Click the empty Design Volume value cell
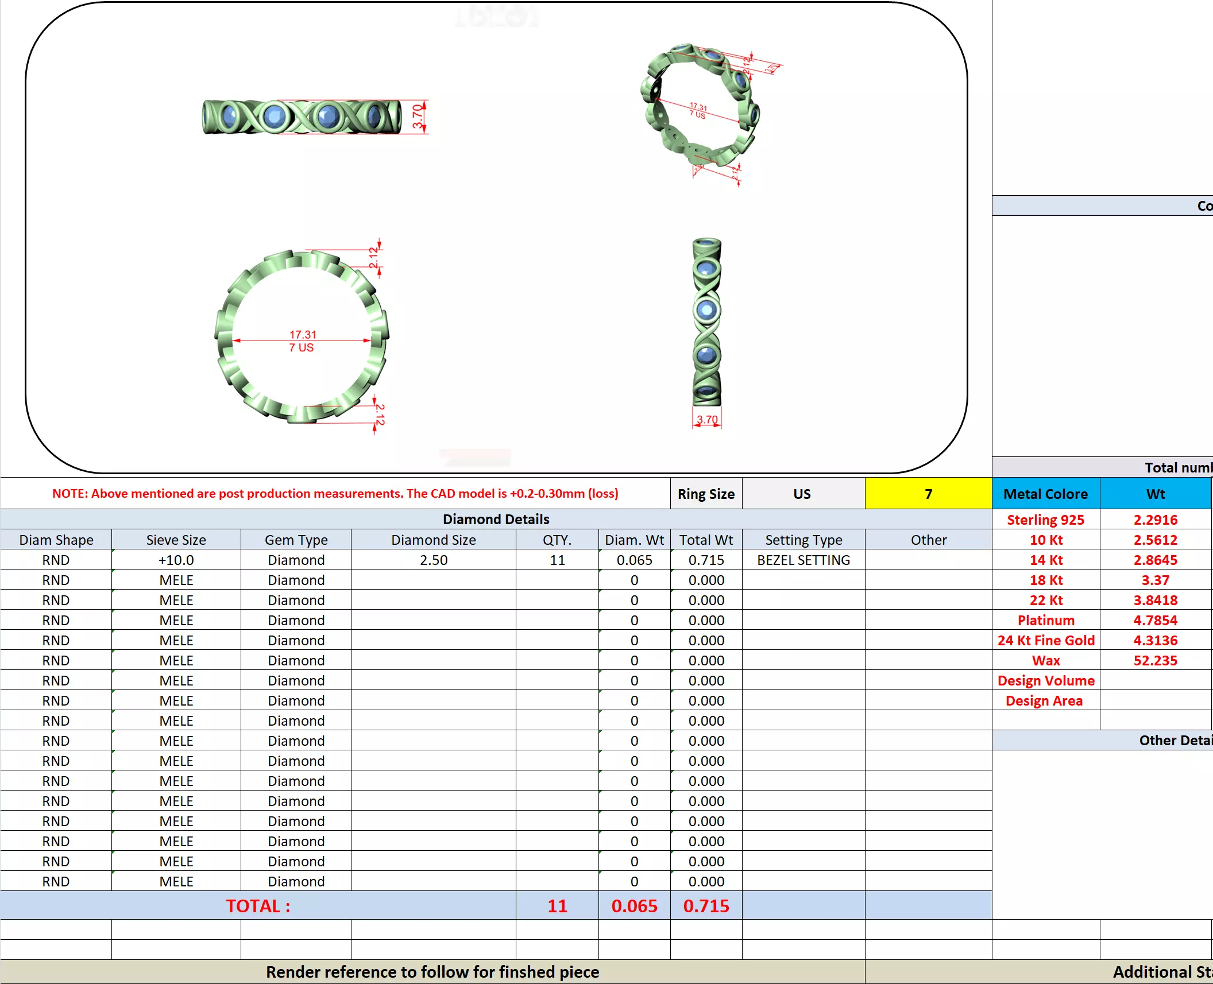Screen dimensions: 1213x984 pyautogui.click(x=1155, y=680)
